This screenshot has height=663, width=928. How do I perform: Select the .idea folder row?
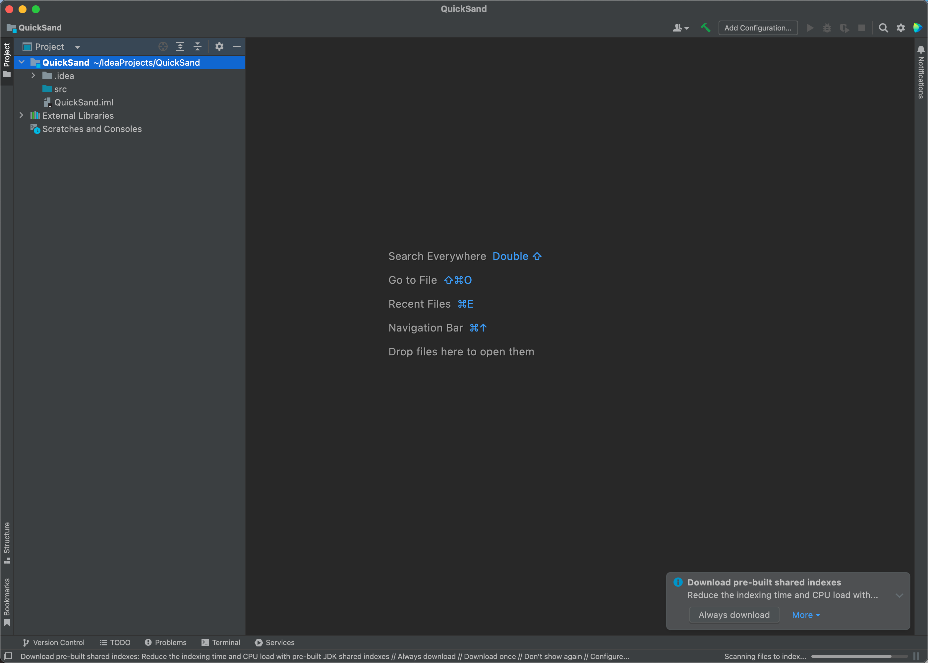click(x=130, y=76)
